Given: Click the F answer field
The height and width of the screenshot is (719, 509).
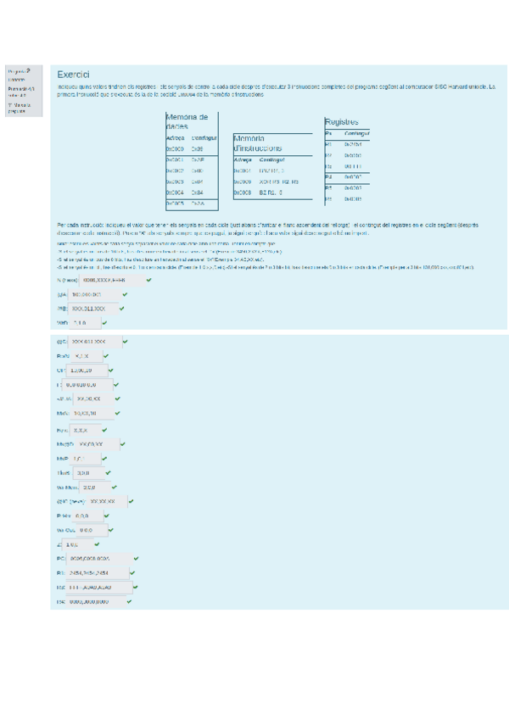Looking at the screenshot, I should click(x=87, y=385).
